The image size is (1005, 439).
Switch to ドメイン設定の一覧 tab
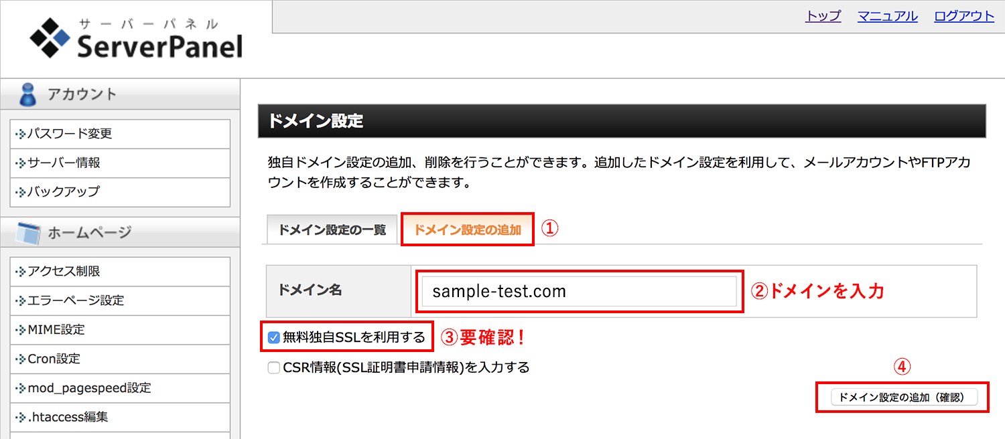coord(332,230)
